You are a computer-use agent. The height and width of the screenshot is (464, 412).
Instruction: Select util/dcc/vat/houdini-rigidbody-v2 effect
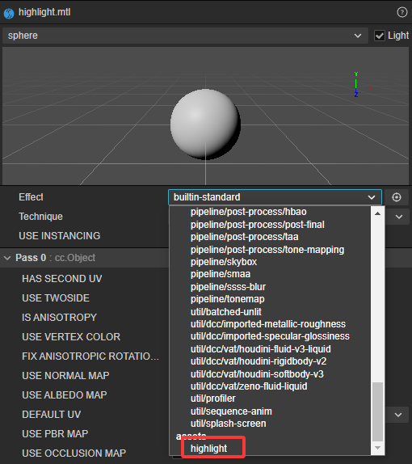[259, 361]
